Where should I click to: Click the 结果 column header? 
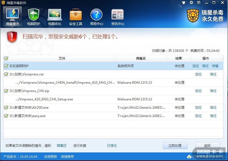(179, 58)
